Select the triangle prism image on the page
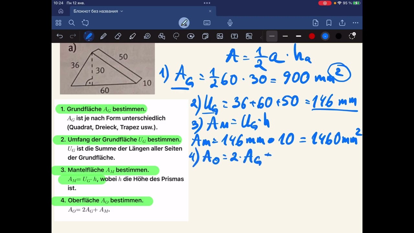 pyautogui.click(x=107, y=69)
